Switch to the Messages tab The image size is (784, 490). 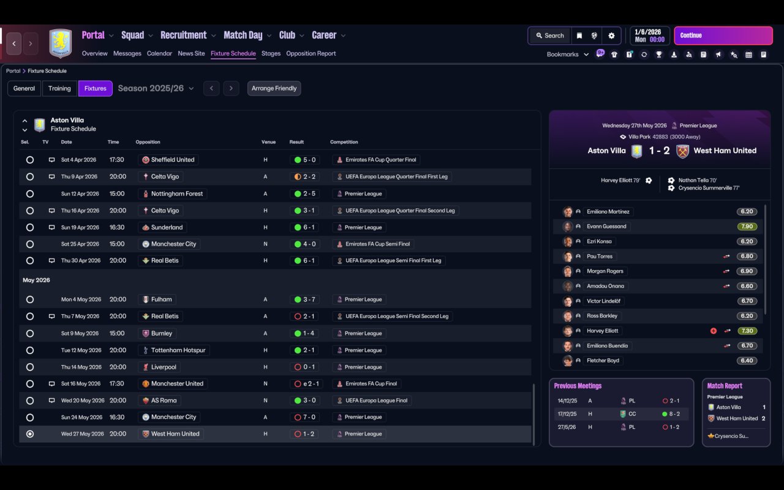point(127,53)
